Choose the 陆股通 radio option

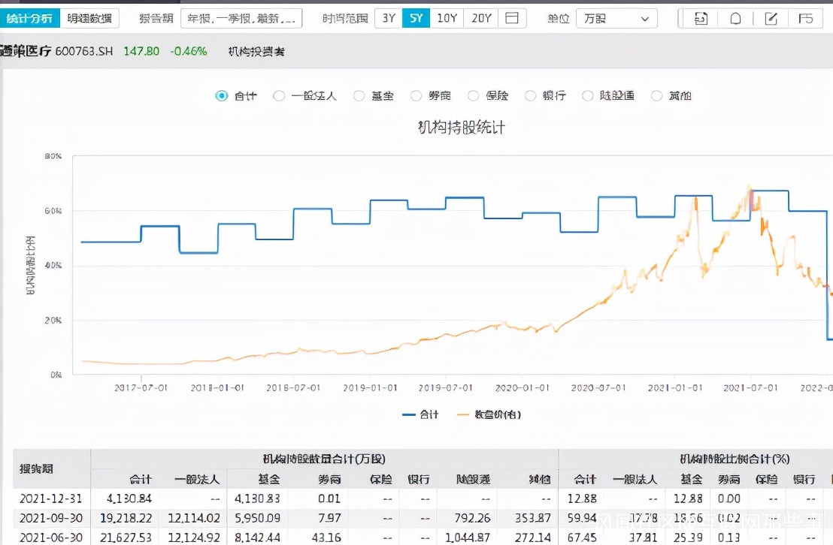587,95
